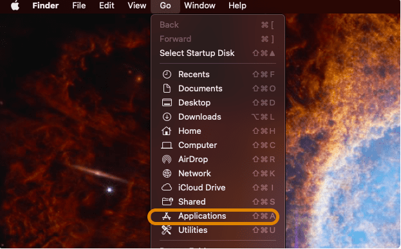Open the Help menu

238,5
